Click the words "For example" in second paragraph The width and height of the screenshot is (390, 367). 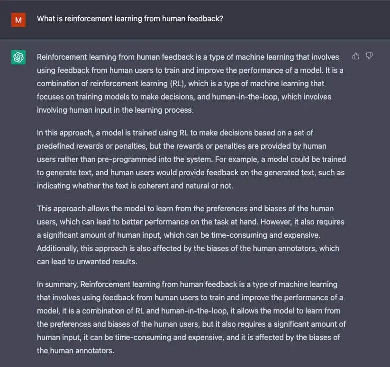pyautogui.click(x=237, y=159)
